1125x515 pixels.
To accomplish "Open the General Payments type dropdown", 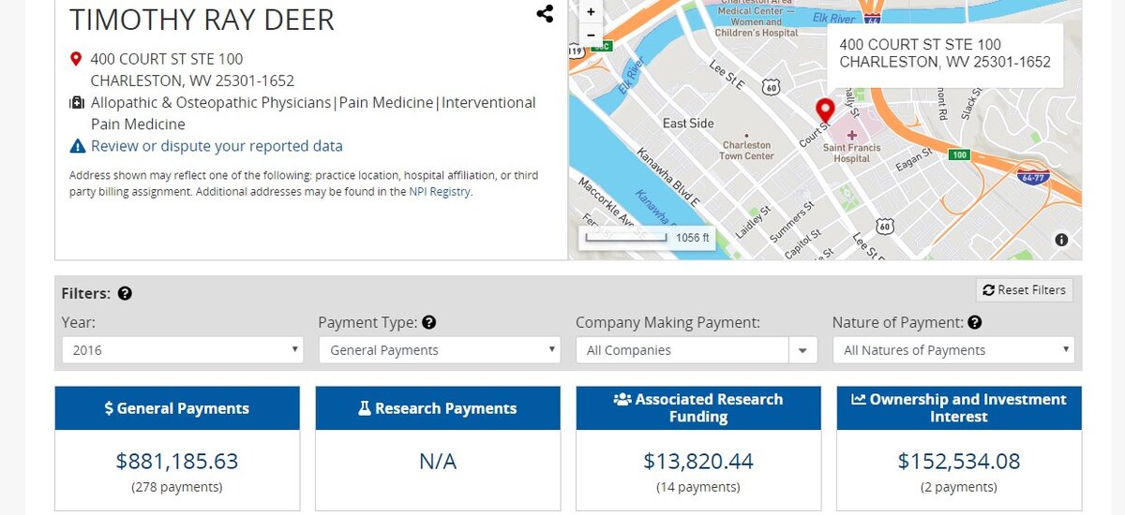I will pos(440,350).
